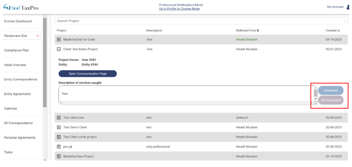Expand Test Client circle project row

pyautogui.click(x=58, y=137)
